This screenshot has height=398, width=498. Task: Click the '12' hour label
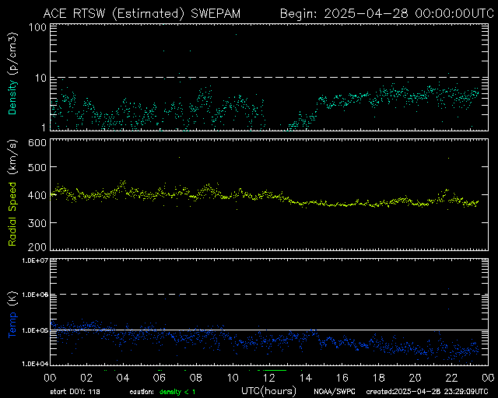pyautogui.click(x=269, y=378)
